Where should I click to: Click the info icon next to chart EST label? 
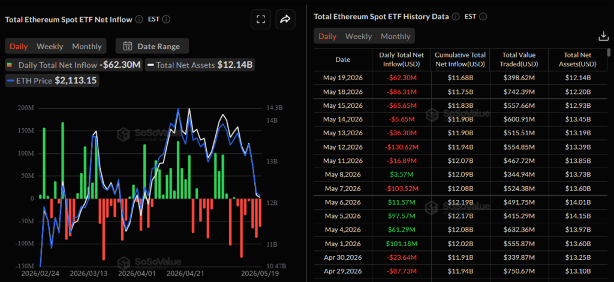pos(166,19)
